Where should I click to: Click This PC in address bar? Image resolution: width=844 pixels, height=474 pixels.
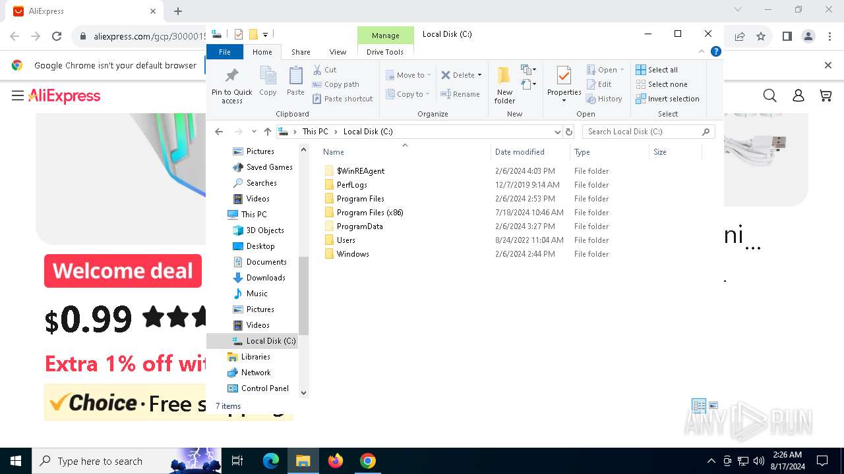pos(315,132)
